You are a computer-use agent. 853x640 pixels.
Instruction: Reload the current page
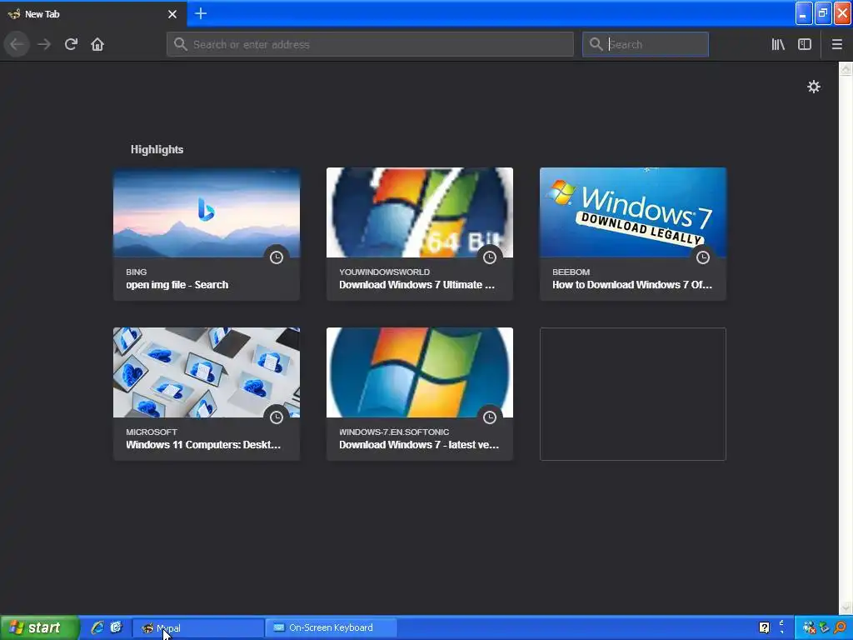click(71, 44)
